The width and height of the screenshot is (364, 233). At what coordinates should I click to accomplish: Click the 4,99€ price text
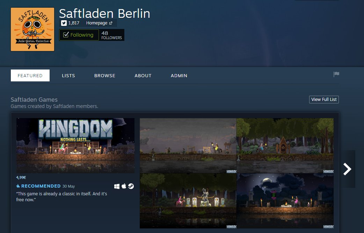pos(21,177)
